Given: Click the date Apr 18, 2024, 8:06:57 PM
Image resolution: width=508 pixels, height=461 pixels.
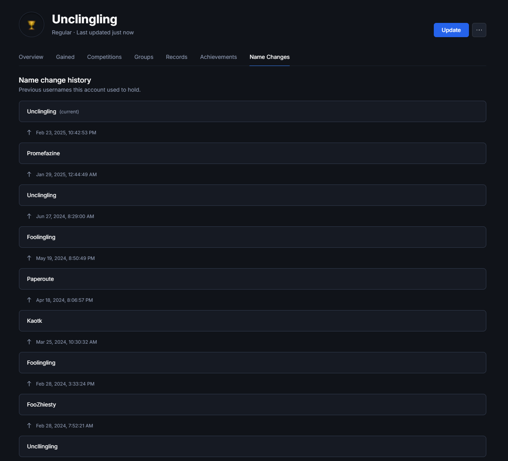Looking at the screenshot, I should [64, 300].
